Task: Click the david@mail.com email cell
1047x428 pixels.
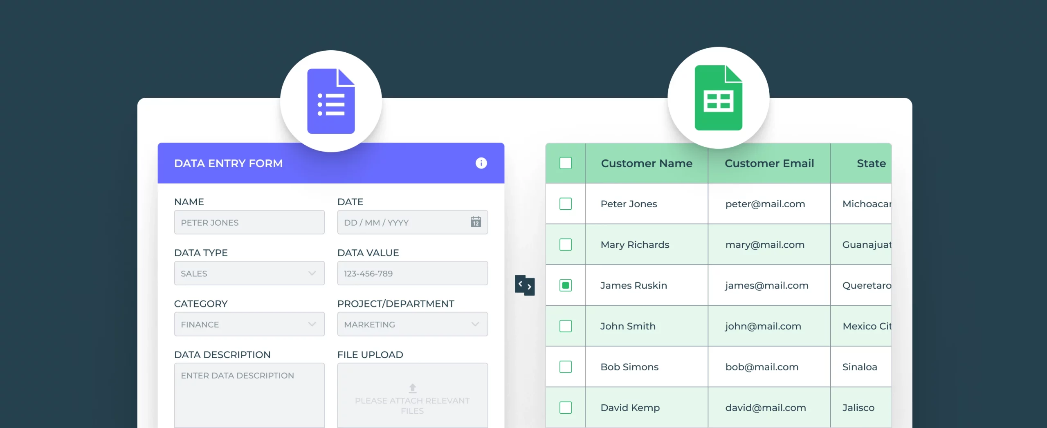Action: [x=765, y=408]
